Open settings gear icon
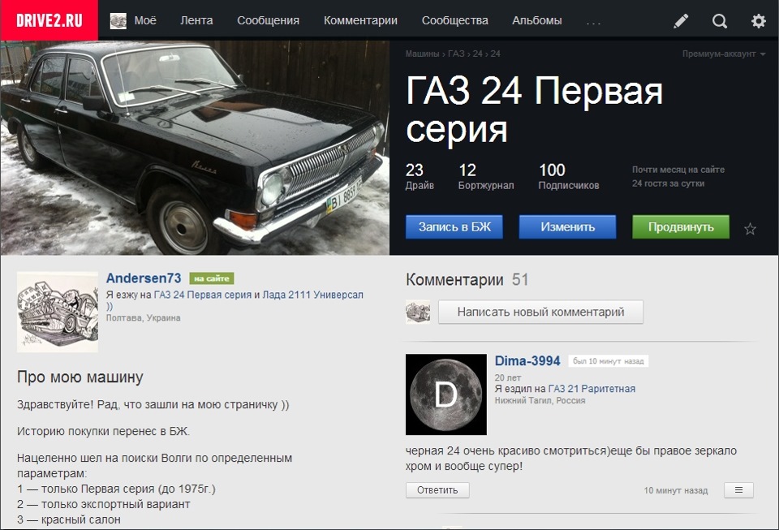This screenshot has width=779, height=530. click(x=758, y=21)
